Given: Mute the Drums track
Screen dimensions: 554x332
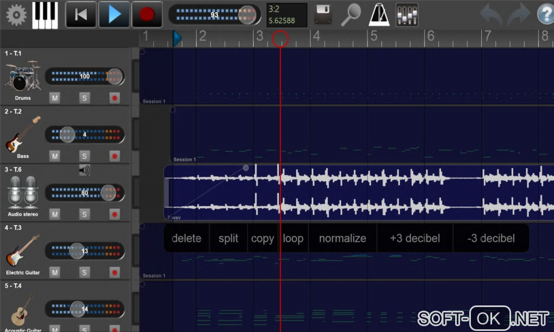Looking at the screenshot, I should 54,98.
